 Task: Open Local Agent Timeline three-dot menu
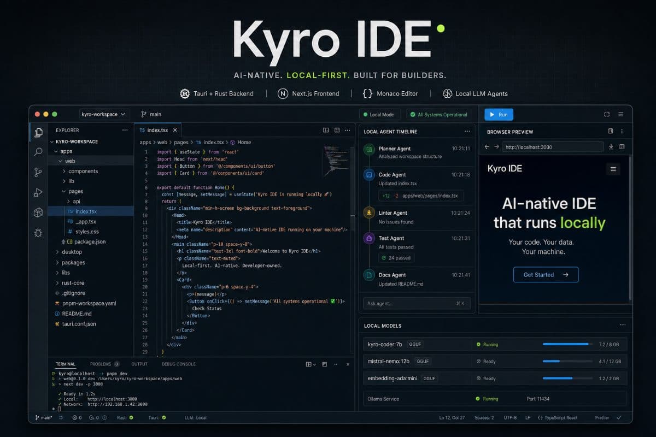click(x=467, y=132)
